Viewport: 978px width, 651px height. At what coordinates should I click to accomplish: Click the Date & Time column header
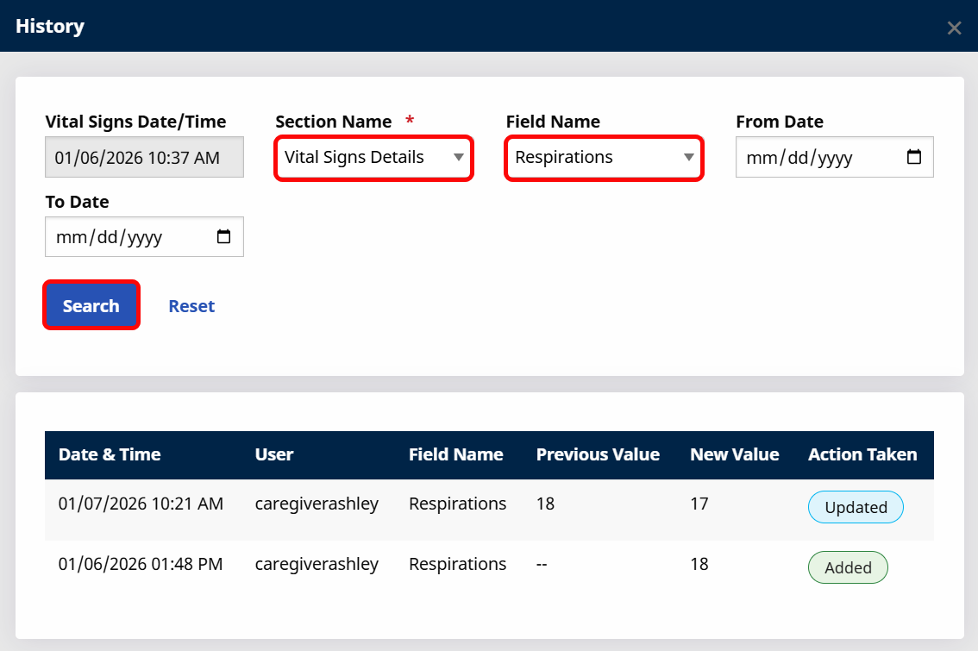(x=110, y=454)
